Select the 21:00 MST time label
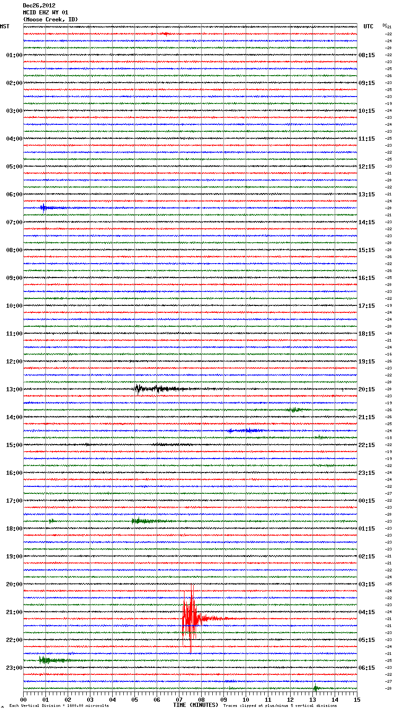The image size is (394, 712). click(x=14, y=612)
